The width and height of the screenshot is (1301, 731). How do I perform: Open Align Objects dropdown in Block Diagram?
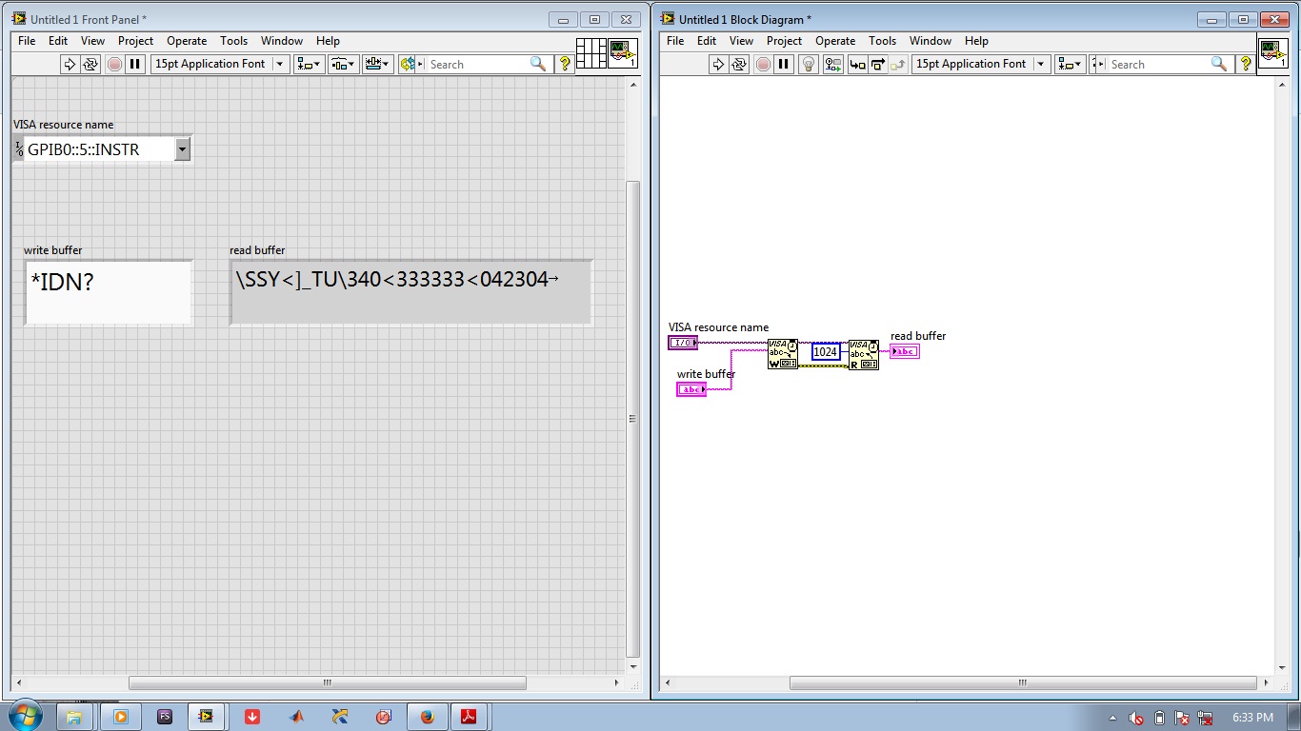tap(1070, 64)
